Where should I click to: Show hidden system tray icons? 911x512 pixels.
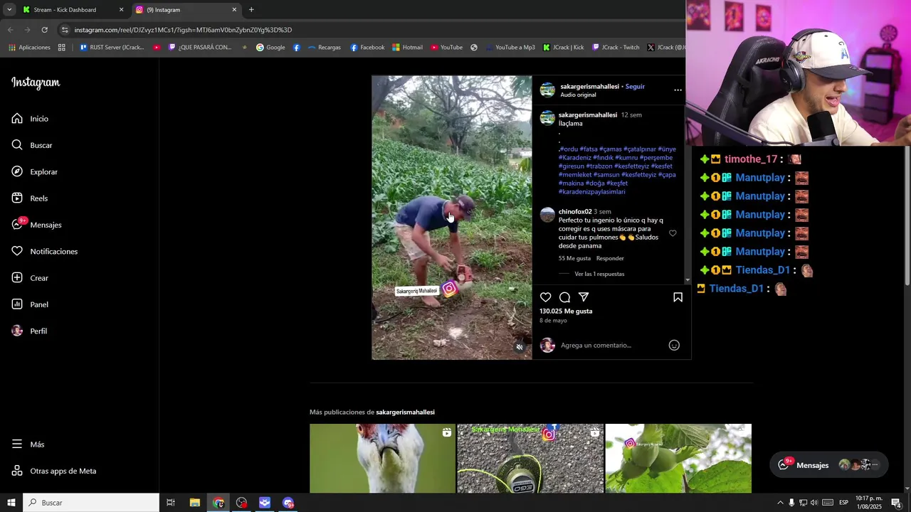tap(780, 503)
